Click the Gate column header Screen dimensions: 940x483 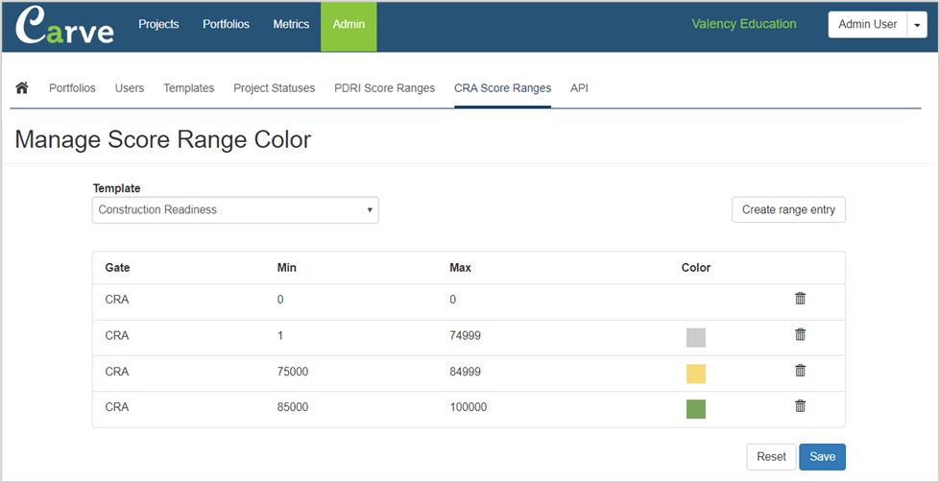coord(117,268)
